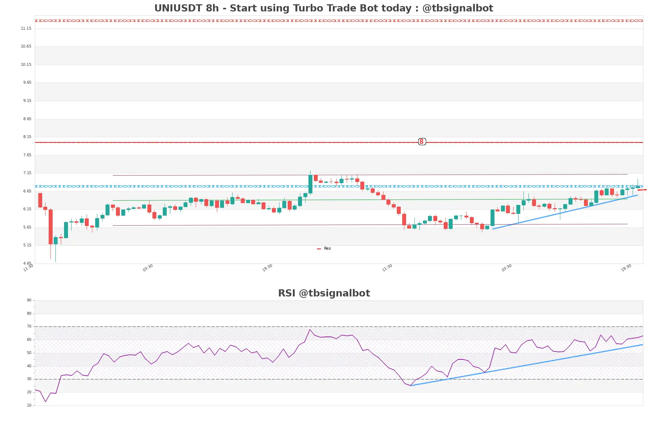Click the 9.15 price axis label
Screen dimensions: 648x432
27,100
